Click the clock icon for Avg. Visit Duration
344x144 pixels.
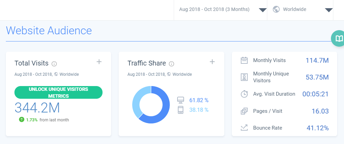point(244,94)
